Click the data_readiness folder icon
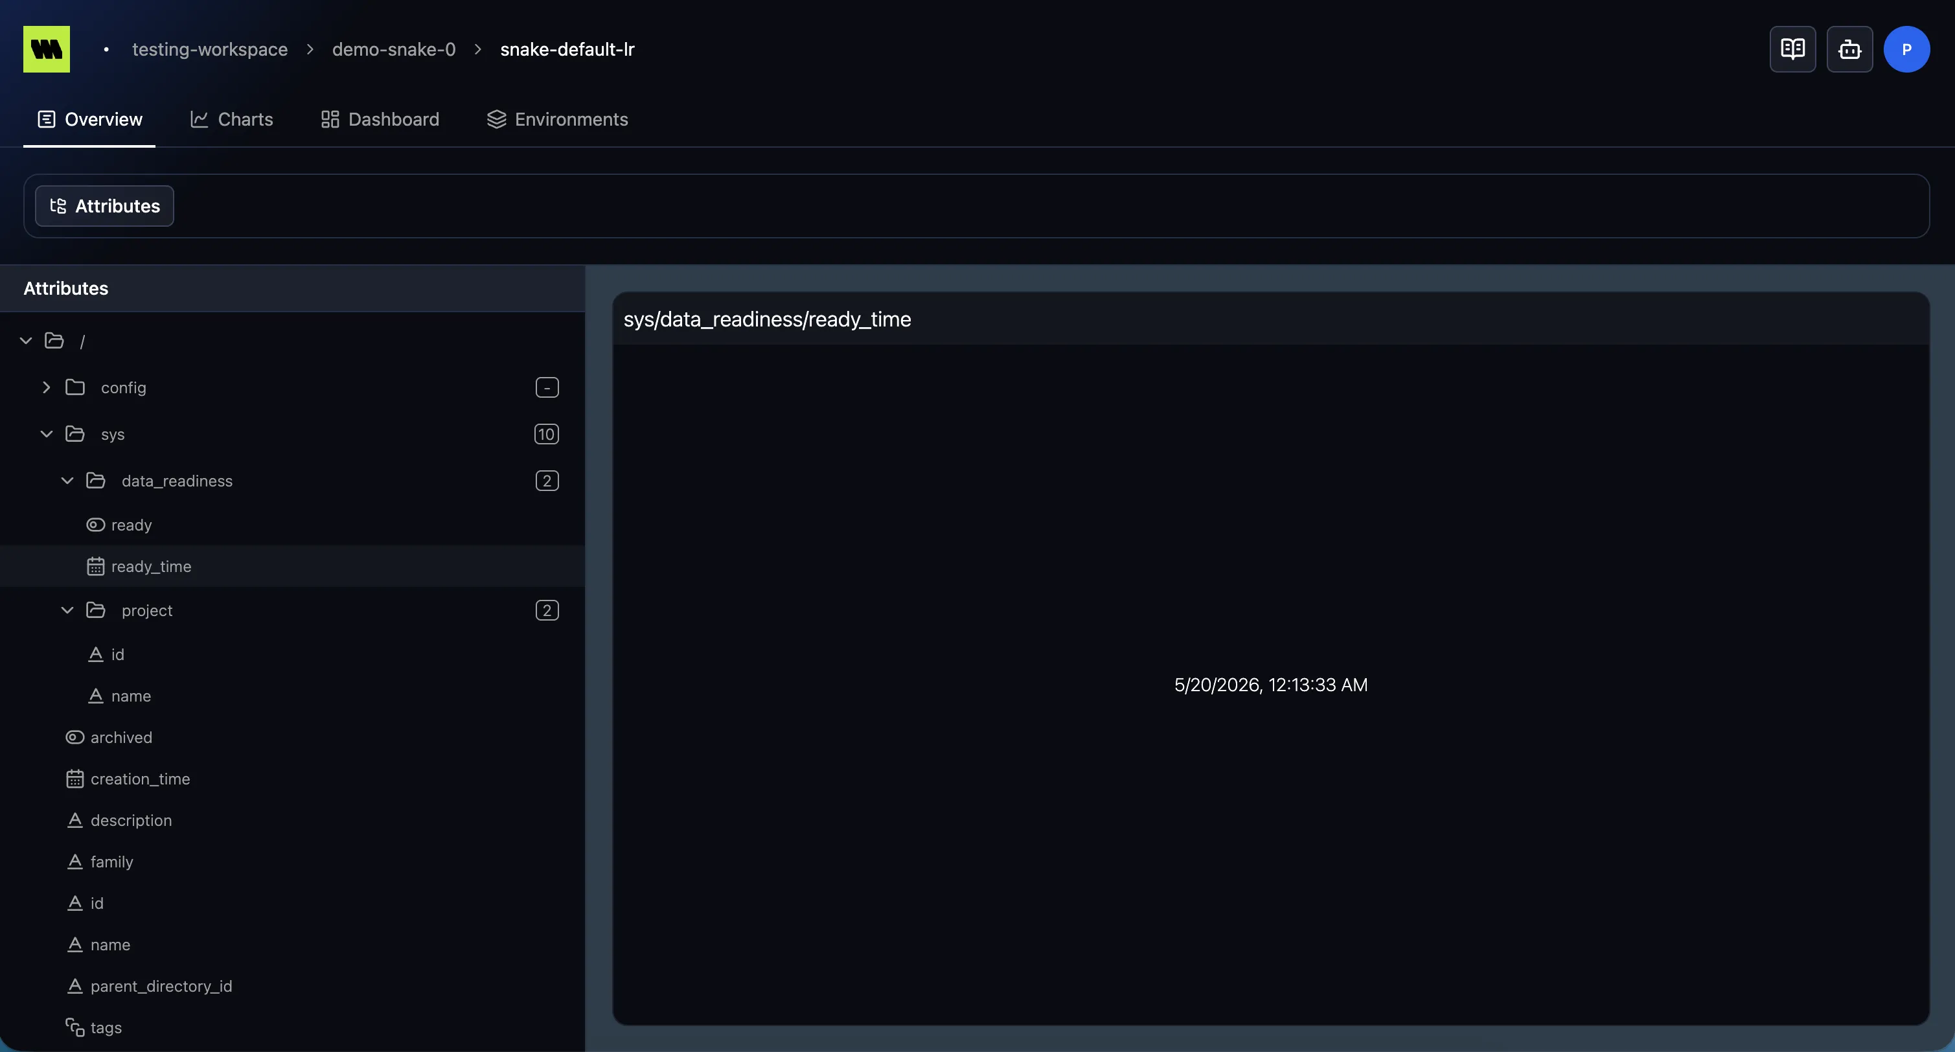Screen dimensions: 1955x1052 pyautogui.click(x=96, y=481)
